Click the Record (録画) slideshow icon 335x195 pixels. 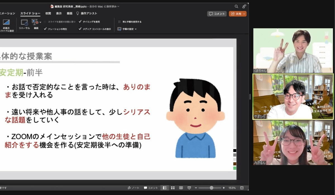35,22
